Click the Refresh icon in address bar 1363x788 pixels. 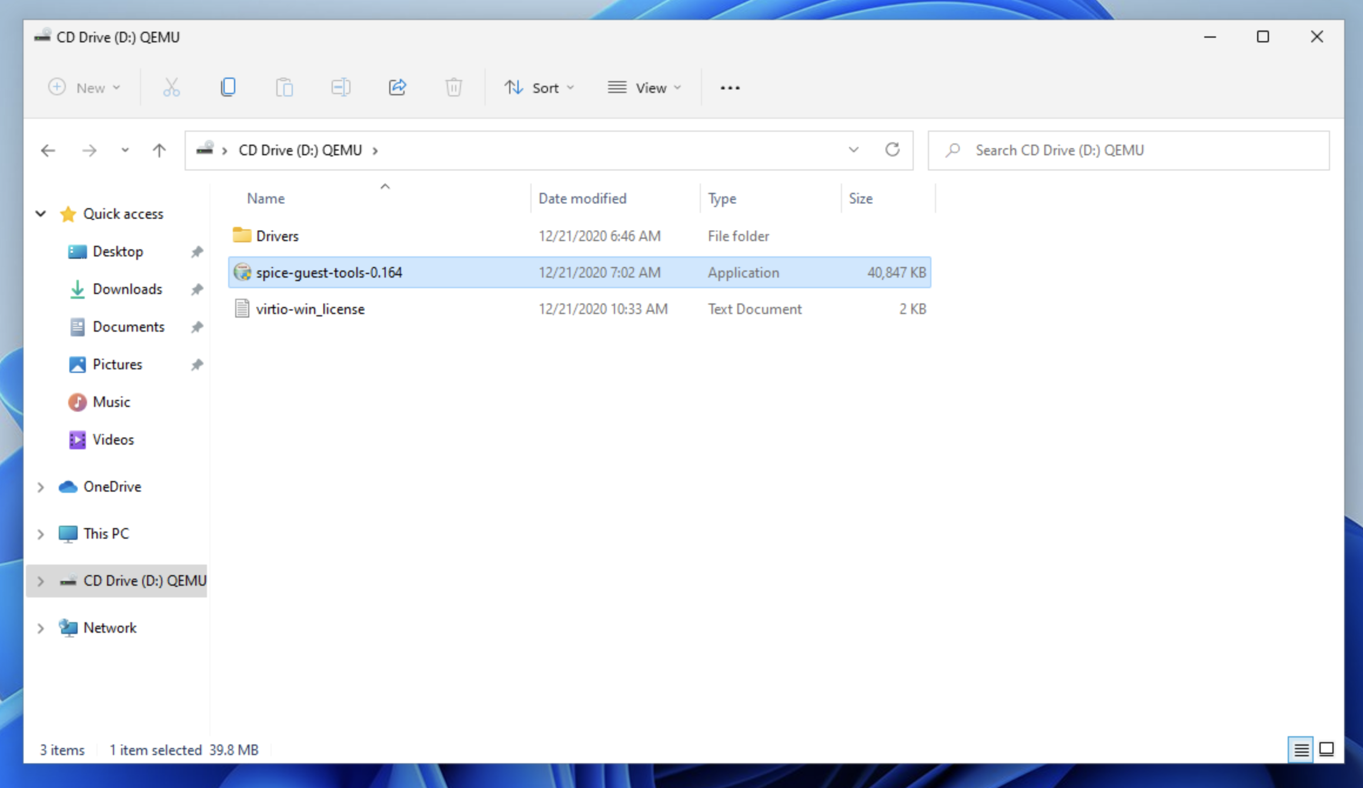pos(892,150)
